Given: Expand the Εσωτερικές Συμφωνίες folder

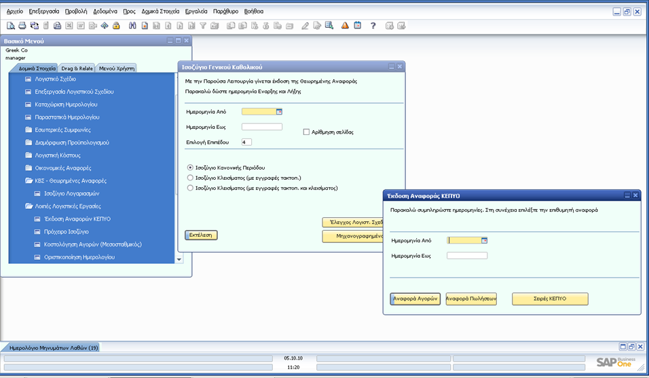Looking at the screenshot, I should [29, 130].
